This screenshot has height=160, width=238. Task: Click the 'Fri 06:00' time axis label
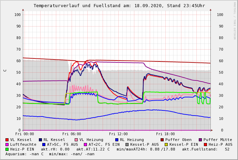[72, 134]
